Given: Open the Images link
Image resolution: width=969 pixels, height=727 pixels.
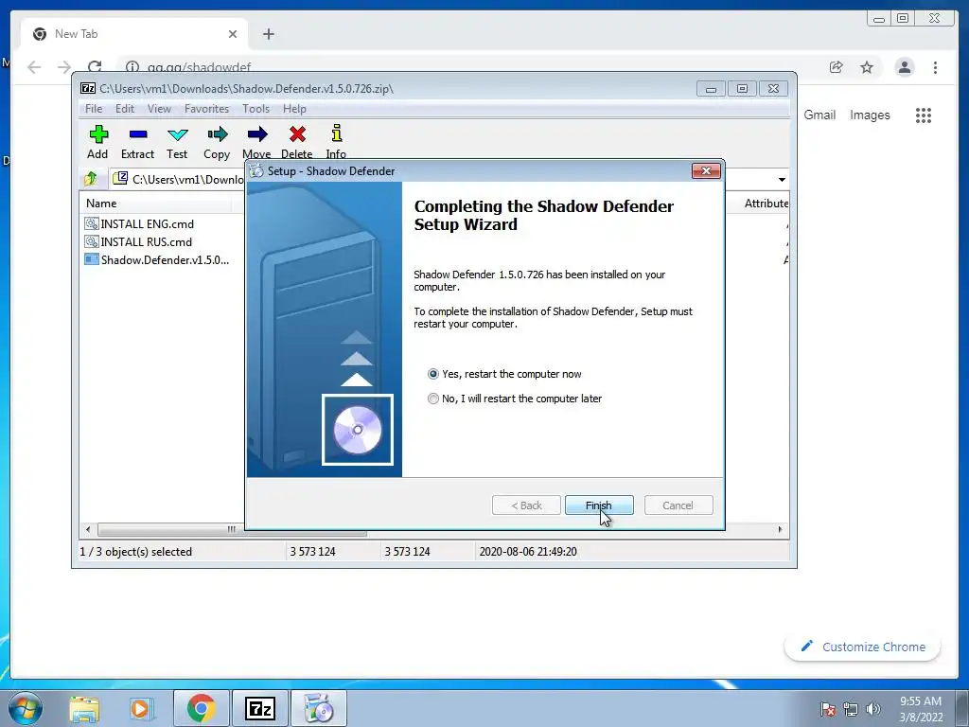Looking at the screenshot, I should coord(870,115).
